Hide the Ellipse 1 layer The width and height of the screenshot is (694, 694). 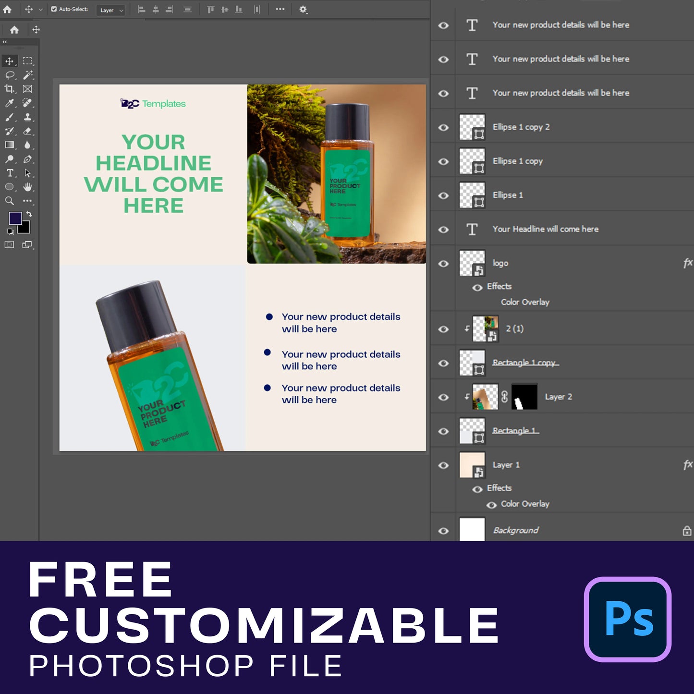(x=443, y=195)
